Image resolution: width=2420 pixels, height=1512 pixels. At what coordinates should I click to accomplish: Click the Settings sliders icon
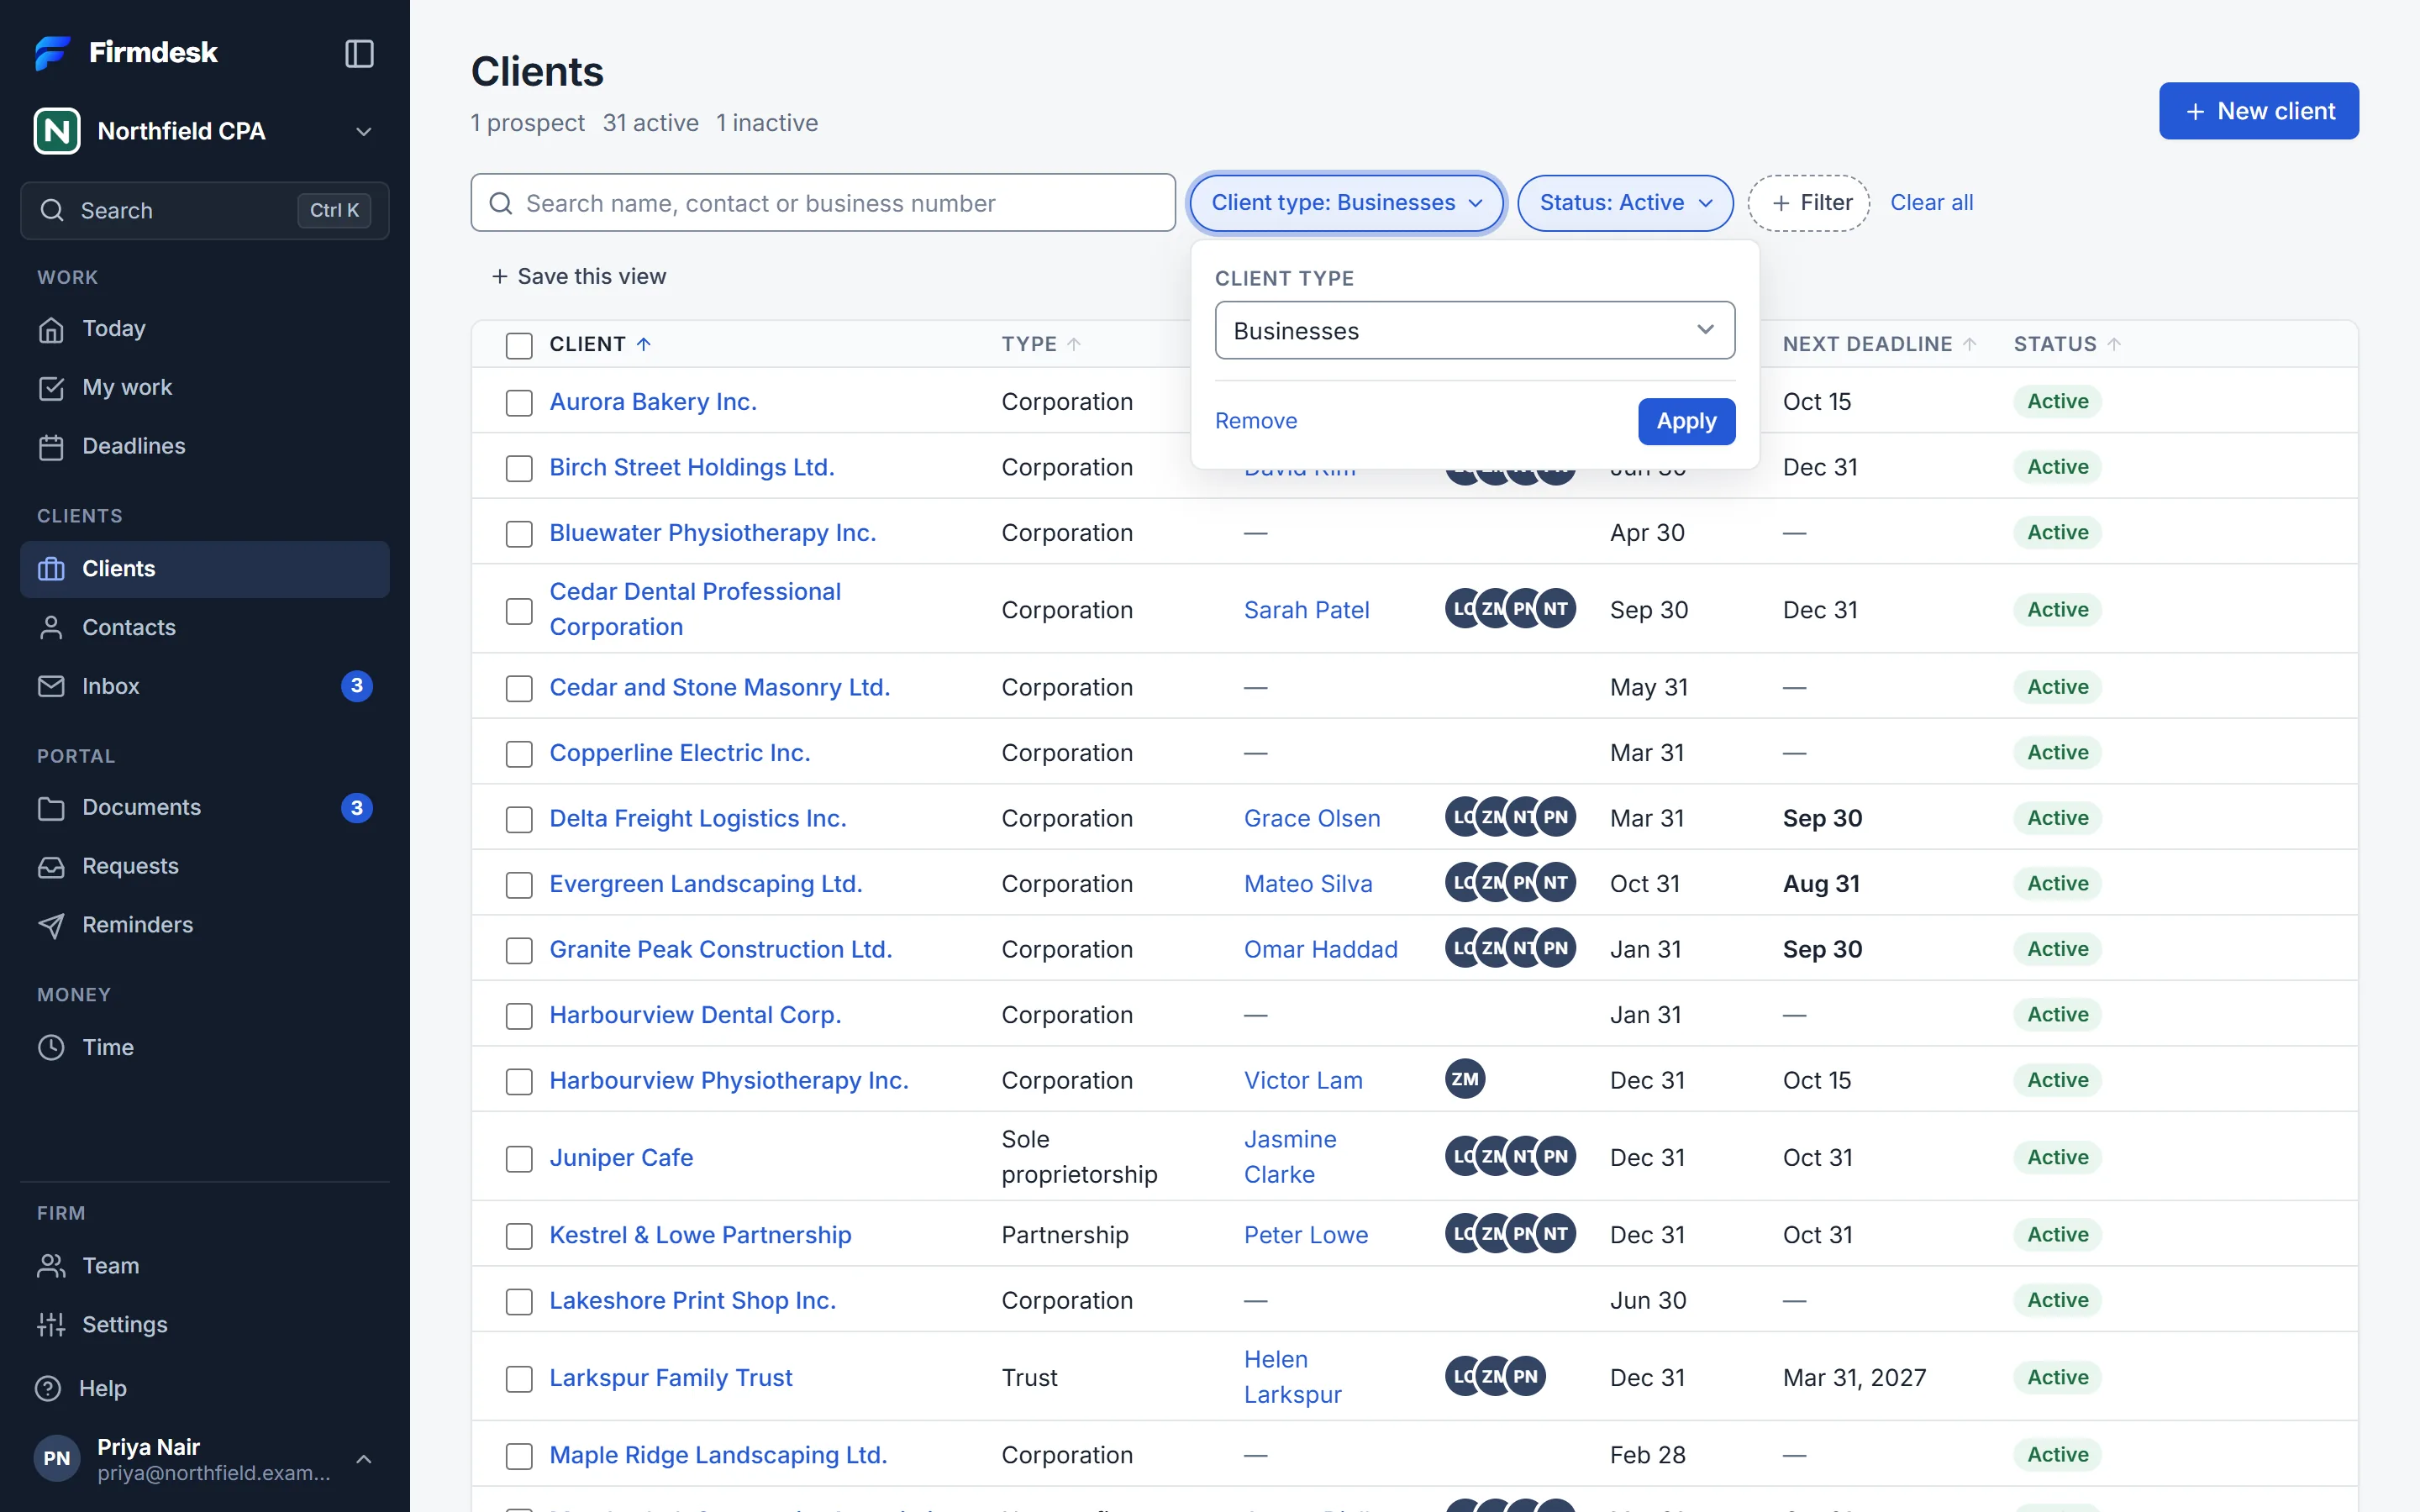pyautogui.click(x=51, y=1325)
